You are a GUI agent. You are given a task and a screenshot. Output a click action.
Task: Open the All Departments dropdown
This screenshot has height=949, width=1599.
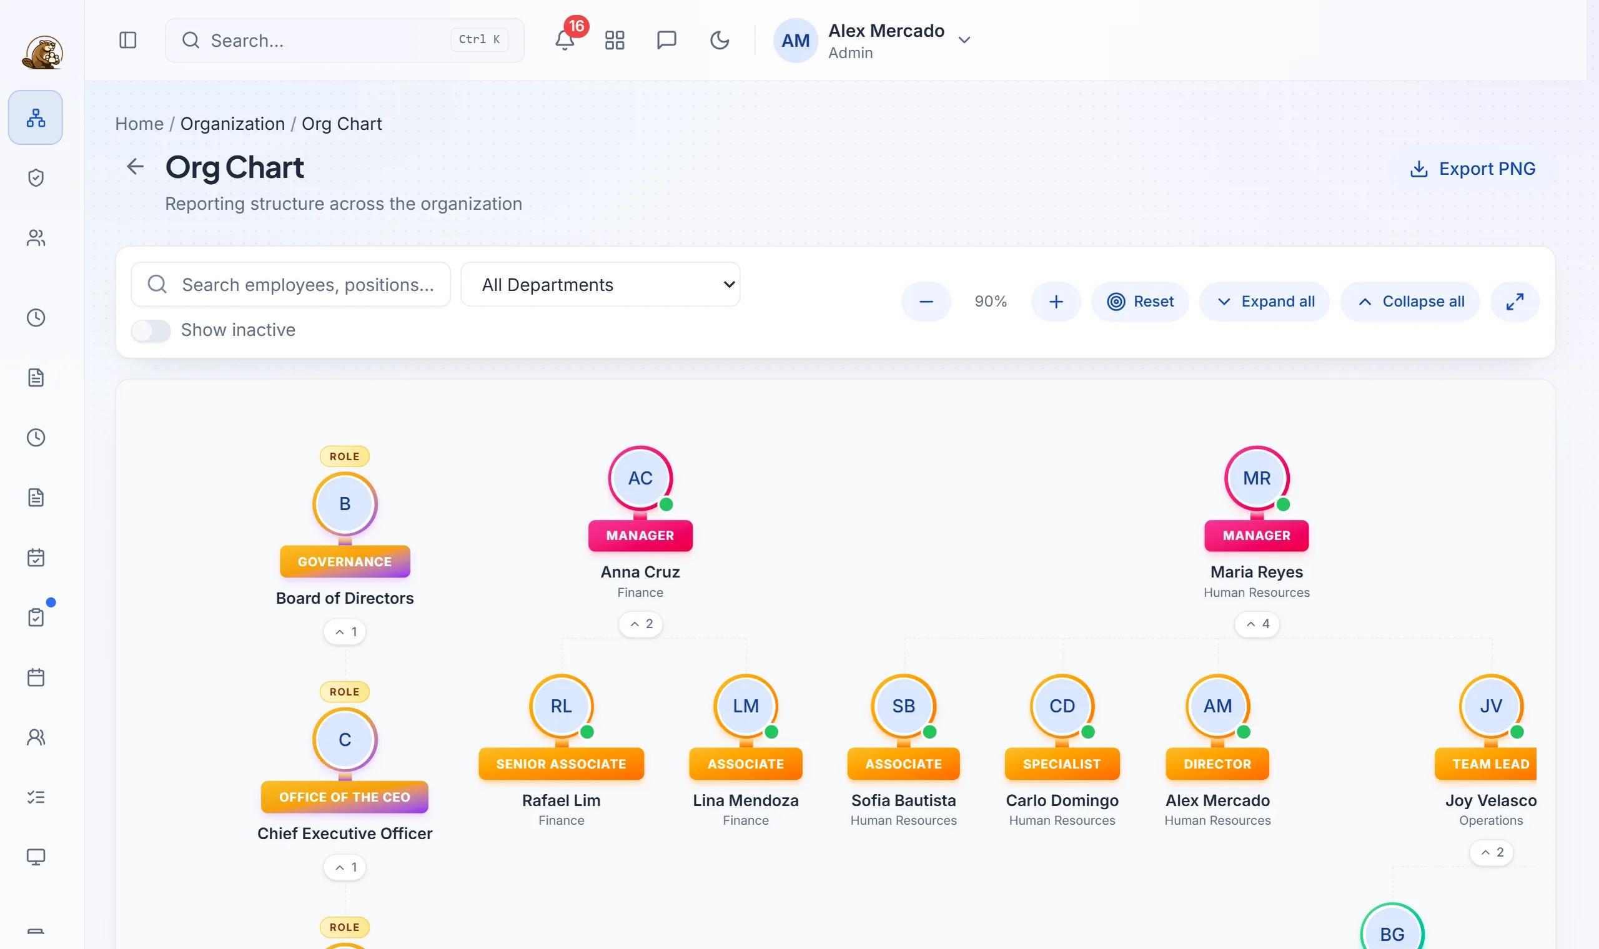point(601,285)
